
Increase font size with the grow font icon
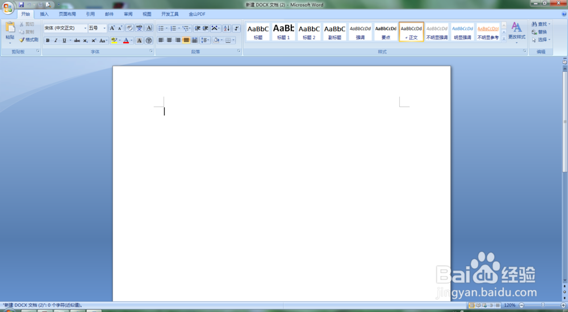(112, 28)
